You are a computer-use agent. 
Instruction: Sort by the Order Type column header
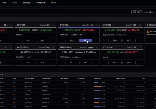pos(46,78)
